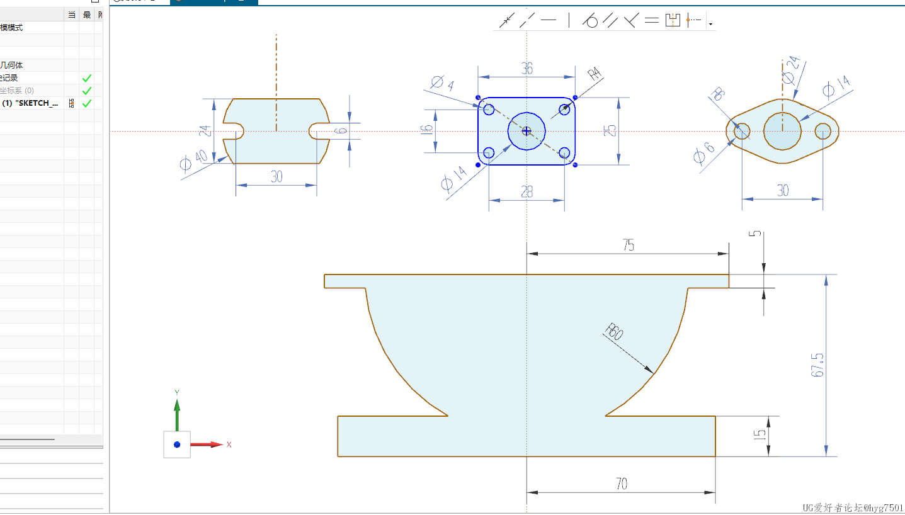The image size is (905, 515).
Task: Click the blue origin dot in the triad
Action: (177, 444)
